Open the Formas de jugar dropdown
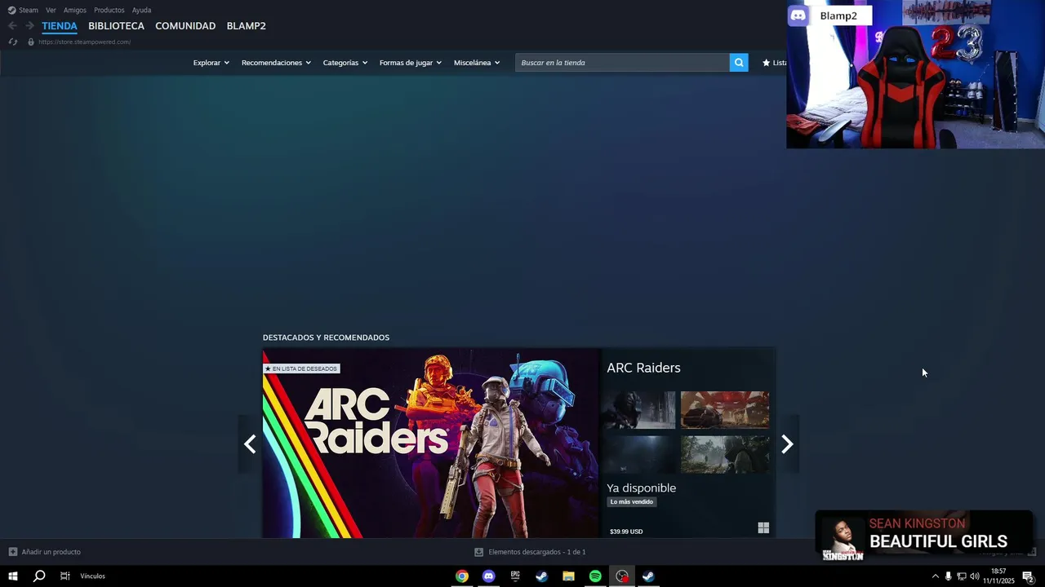 point(410,63)
